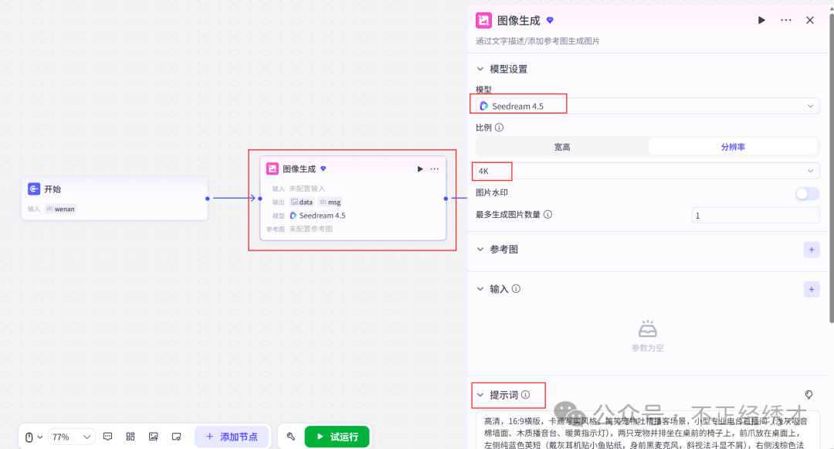Open the wrench tool icon near 试运行

coord(290,437)
